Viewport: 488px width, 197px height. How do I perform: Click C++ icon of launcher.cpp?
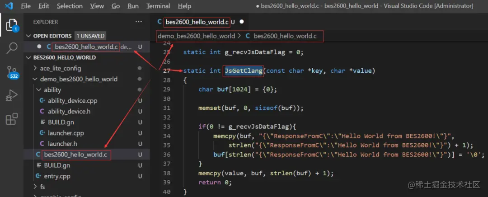pos(42,133)
